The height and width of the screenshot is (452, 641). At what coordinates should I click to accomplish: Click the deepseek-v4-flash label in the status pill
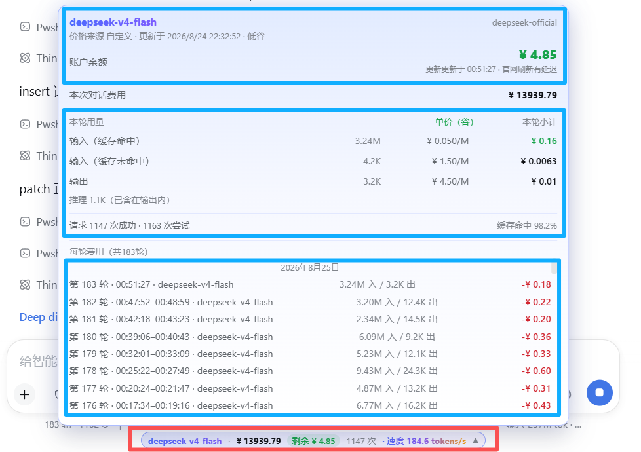click(185, 441)
